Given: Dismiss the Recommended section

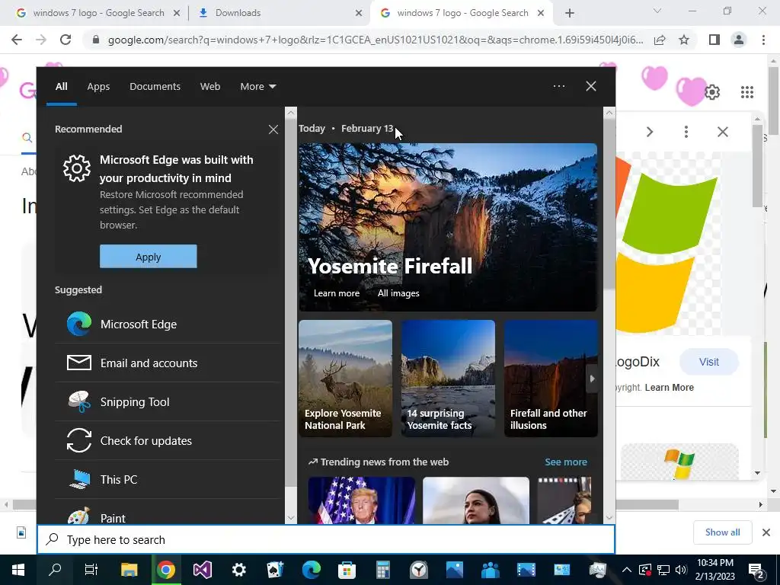Looking at the screenshot, I should coord(273,129).
